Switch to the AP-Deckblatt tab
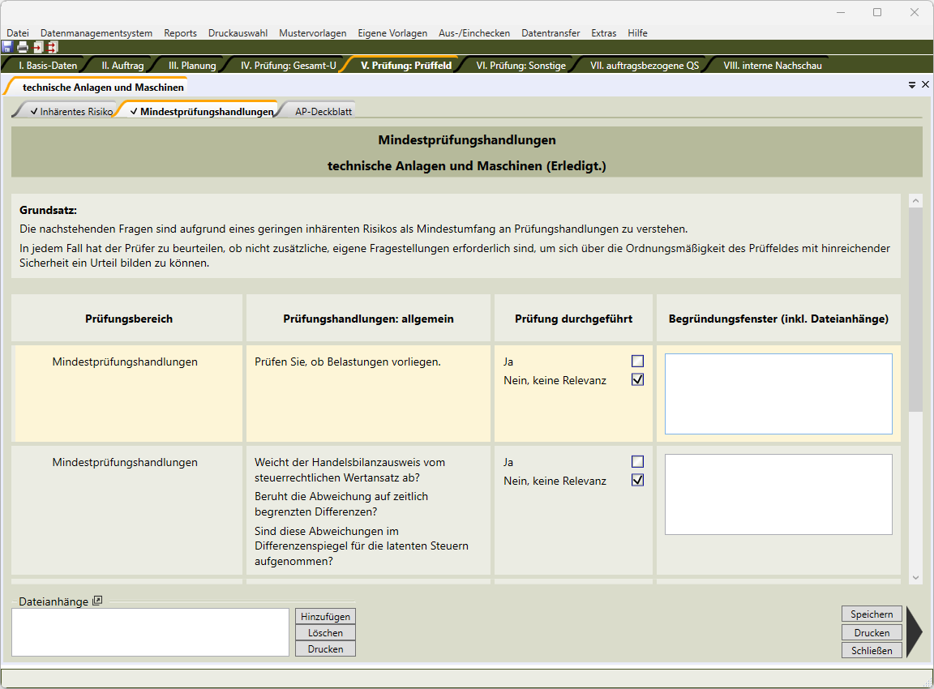The image size is (934, 689). coord(323,112)
